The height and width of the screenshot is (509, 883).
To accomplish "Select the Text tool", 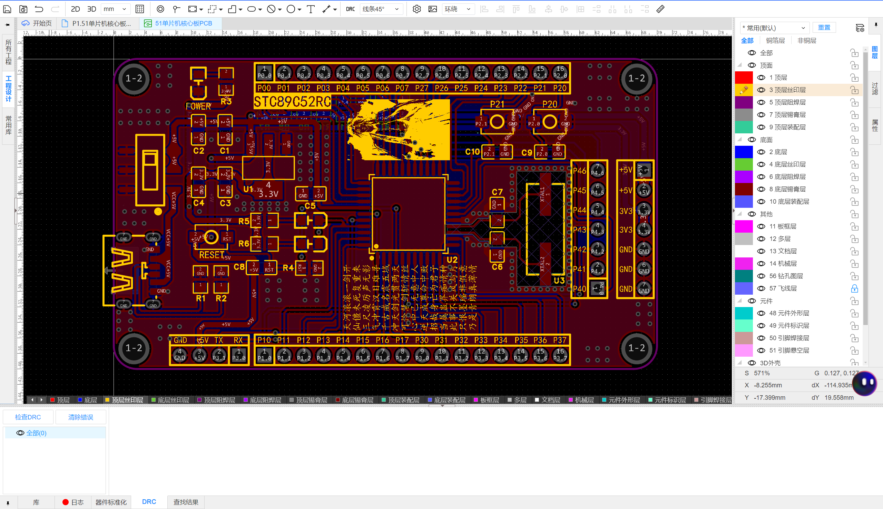I will pyautogui.click(x=311, y=9).
